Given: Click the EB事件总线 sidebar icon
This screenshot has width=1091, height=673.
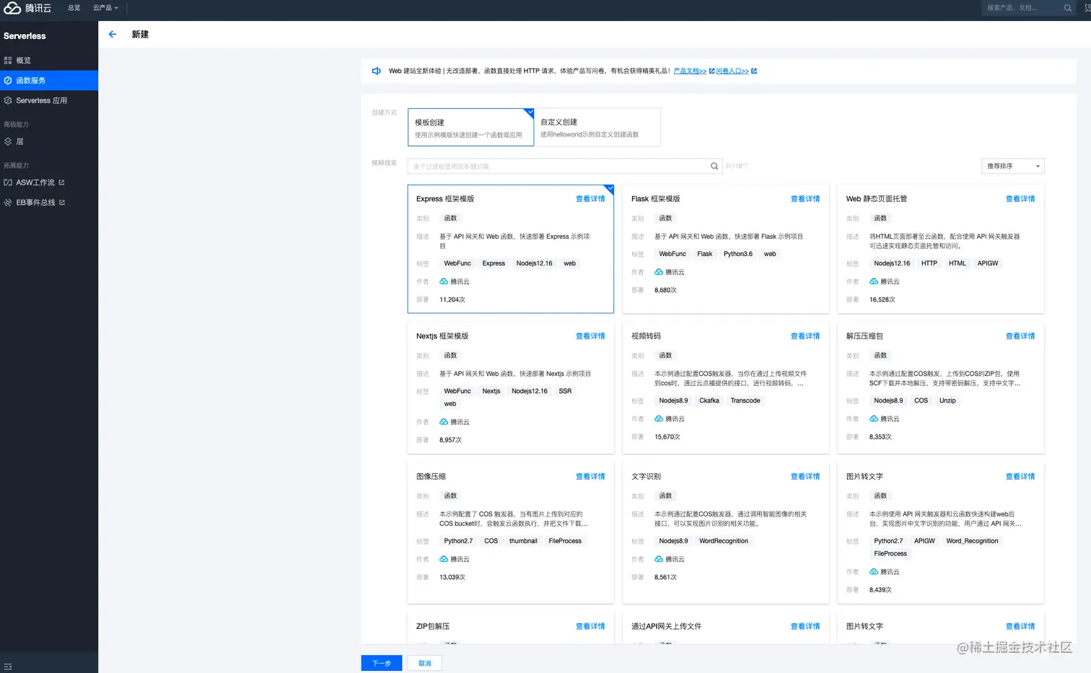Looking at the screenshot, I should [x=8, y=203].
